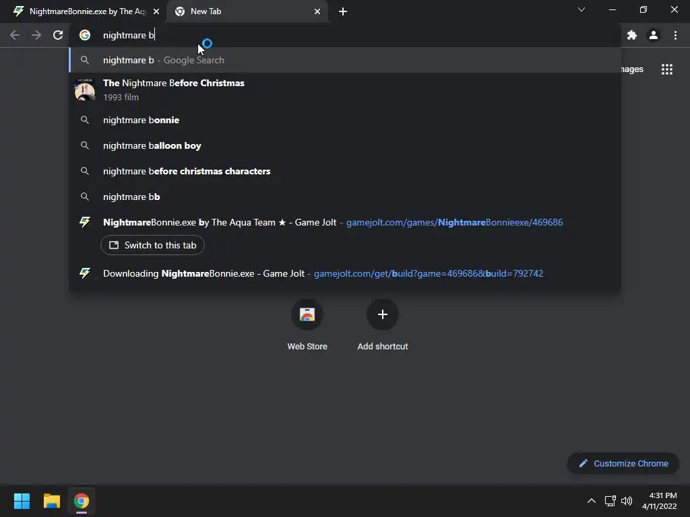Open the Web Store shortcut
Viewport: 690px width, 517px height.
click(307, 325)
